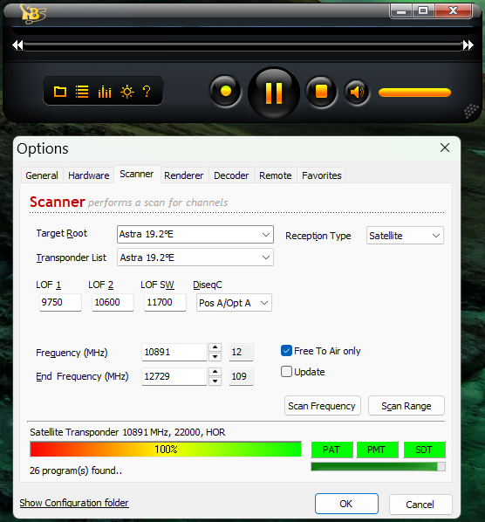Click the End Frequency field showing 12729

[x=174, y=376]
